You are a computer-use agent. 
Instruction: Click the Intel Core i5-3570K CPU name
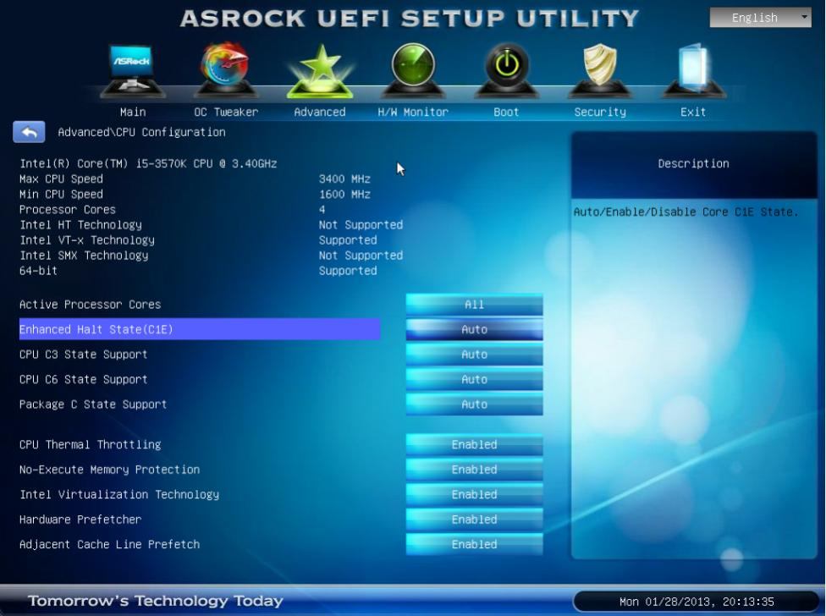tap(148, 164)
